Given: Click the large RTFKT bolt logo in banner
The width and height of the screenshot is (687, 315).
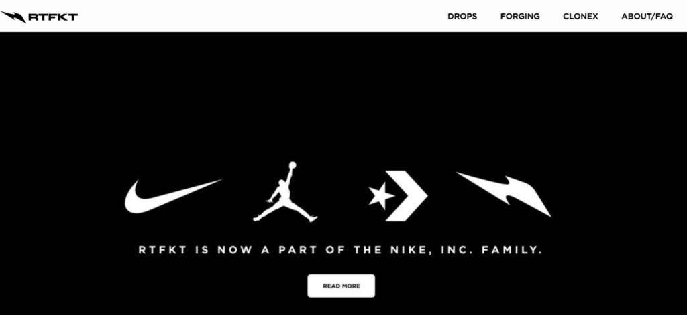Looking at the screenshot, I should coord(503,194).
